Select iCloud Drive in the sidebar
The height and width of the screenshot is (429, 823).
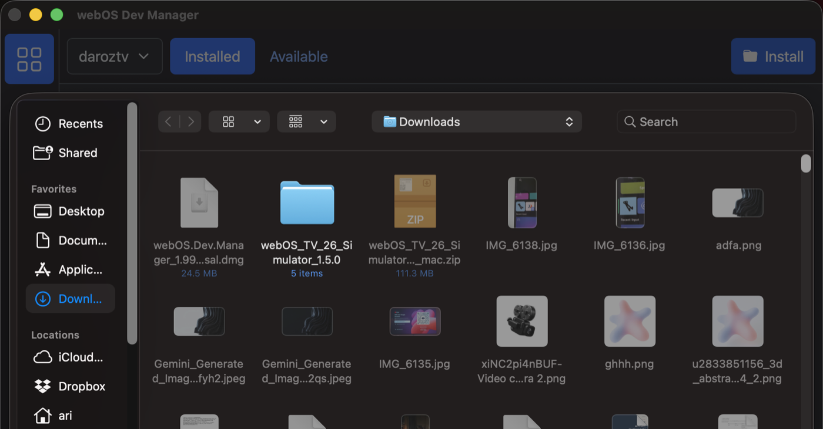71,357
